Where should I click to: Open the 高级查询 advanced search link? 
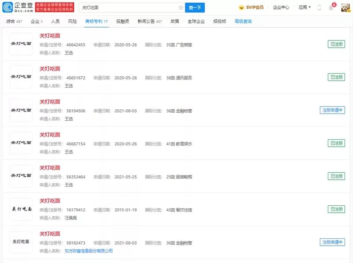click(243, 21)
